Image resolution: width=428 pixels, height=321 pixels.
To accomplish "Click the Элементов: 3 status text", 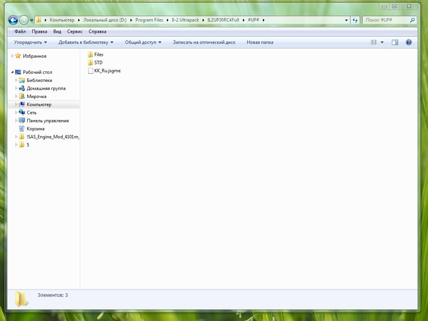I will coord(53,295).
